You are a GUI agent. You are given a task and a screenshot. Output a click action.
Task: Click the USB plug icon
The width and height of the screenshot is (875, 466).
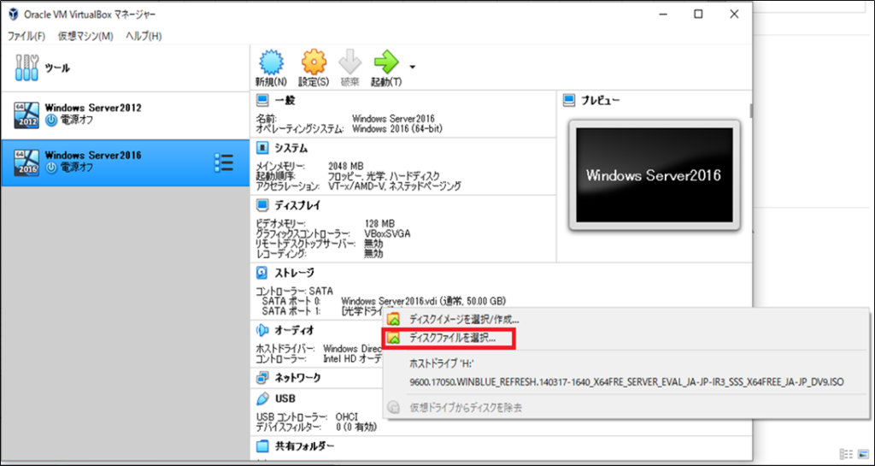262,399
